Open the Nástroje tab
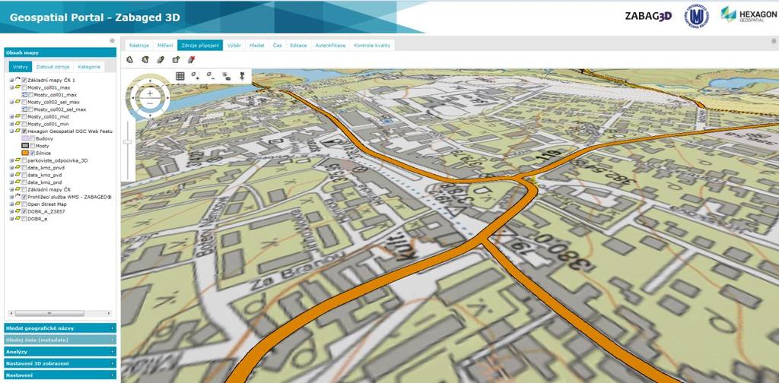The height and width of the screenshot is (383, 779). (139, 45)
